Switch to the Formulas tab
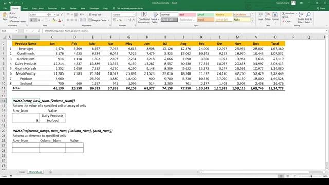 (x=52, y=8)
